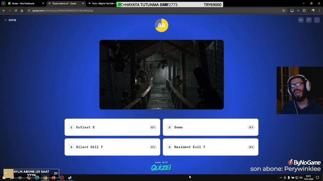Image resolution: width=323 pixels, height=181 pixels.
Task: Open the Windows notification center
Action: (317, 178)
